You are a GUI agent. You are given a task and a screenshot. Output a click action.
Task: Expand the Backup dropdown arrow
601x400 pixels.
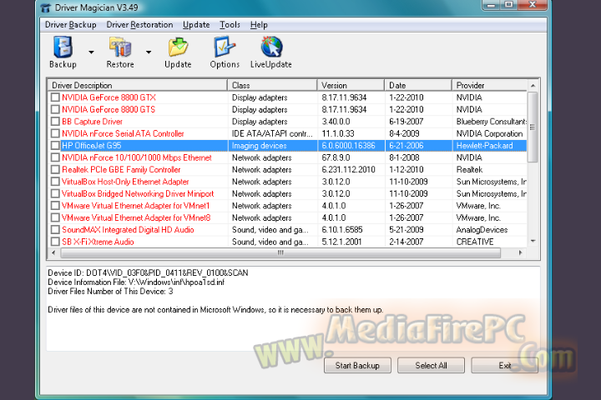(x=91, y=52)
